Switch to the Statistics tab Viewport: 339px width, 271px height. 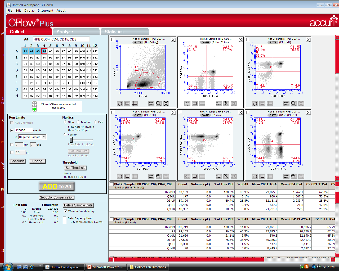click(124, 31)
